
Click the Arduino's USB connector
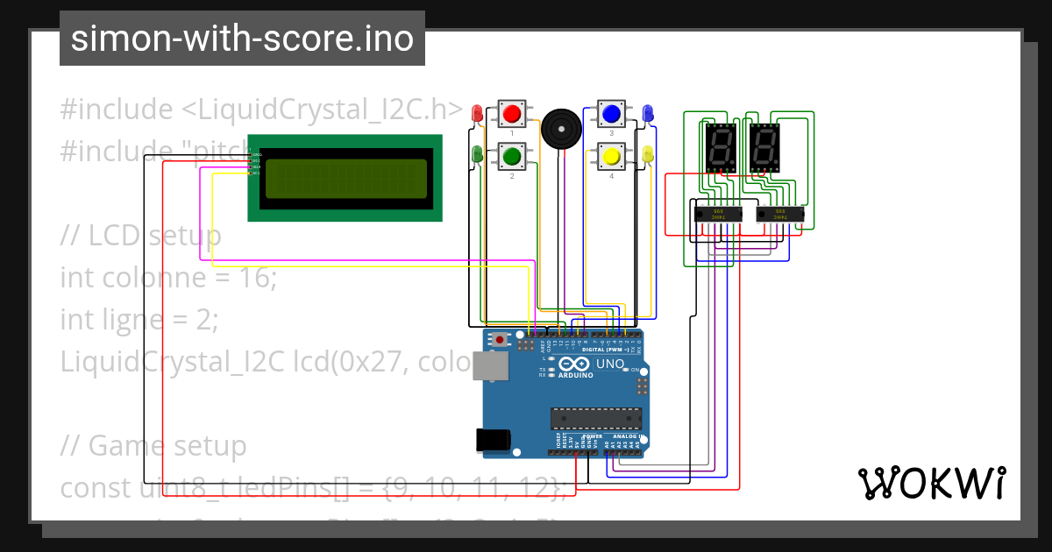[x=491, y=366]
